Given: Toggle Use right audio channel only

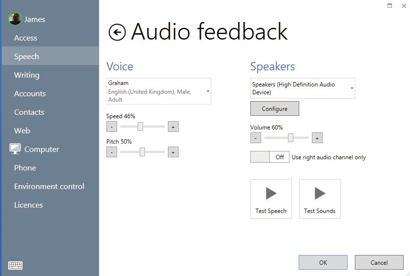Looking at the screenshot, I should point(269,157).
